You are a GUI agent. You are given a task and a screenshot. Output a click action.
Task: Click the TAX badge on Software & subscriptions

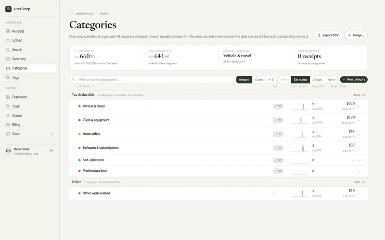pos(278,148)
